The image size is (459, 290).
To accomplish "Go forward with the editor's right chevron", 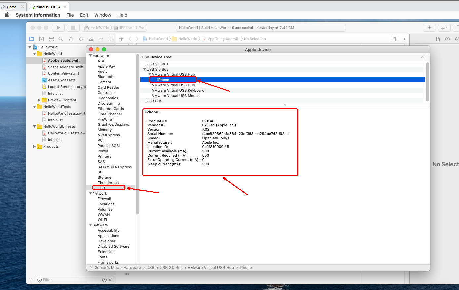I will click(137, 39).
